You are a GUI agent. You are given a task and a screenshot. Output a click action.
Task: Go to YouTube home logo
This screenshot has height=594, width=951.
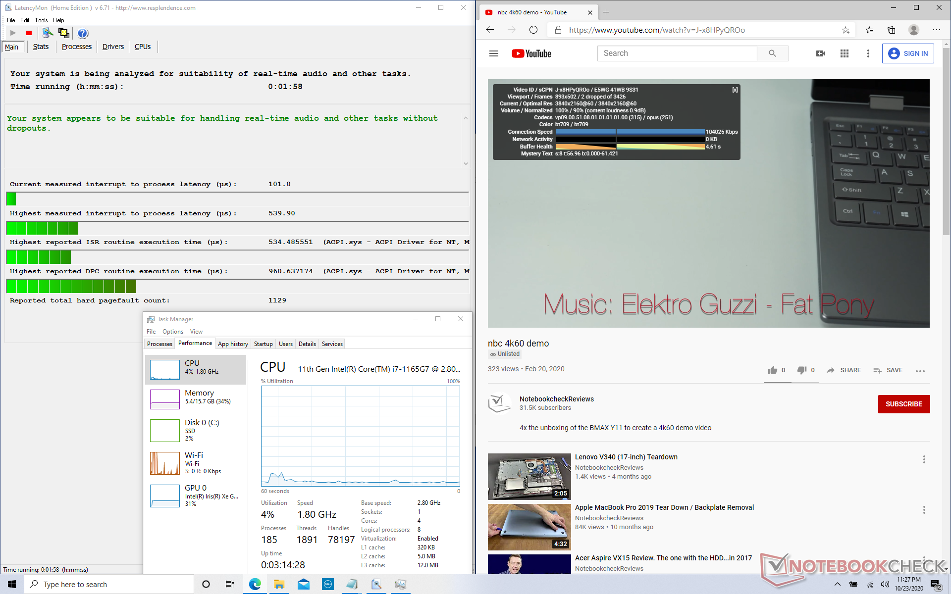click(x=531, y=53)
